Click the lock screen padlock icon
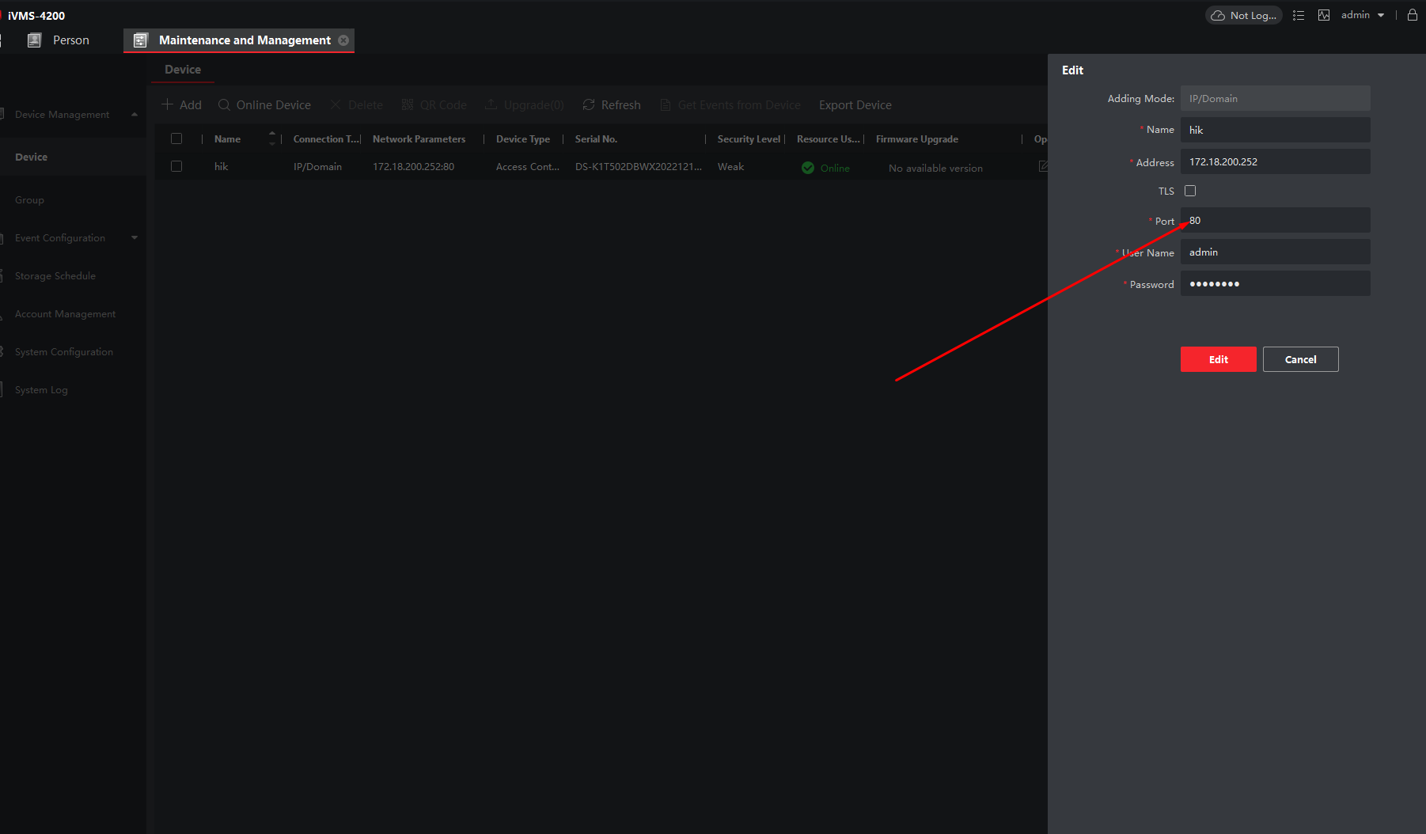This screenshot has height=834, width=1426. tap(1413, 15)
